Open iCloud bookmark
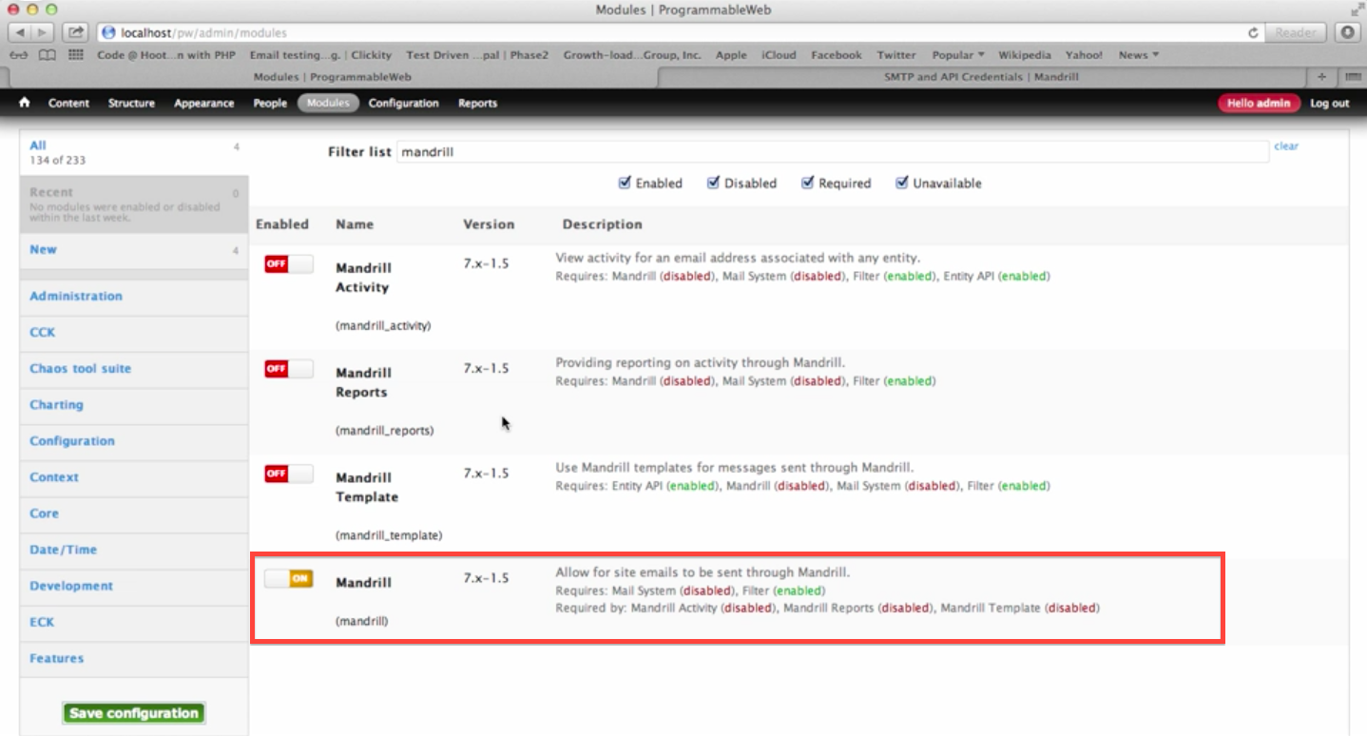This screenshot has width=1367, height=736. pyautogui.click(x=779, y=55)
